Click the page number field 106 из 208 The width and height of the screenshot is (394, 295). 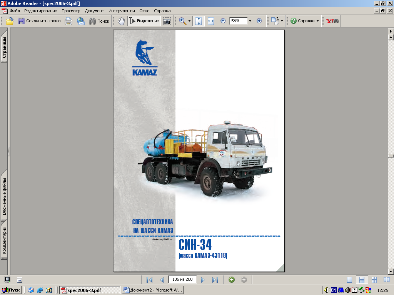182,280
